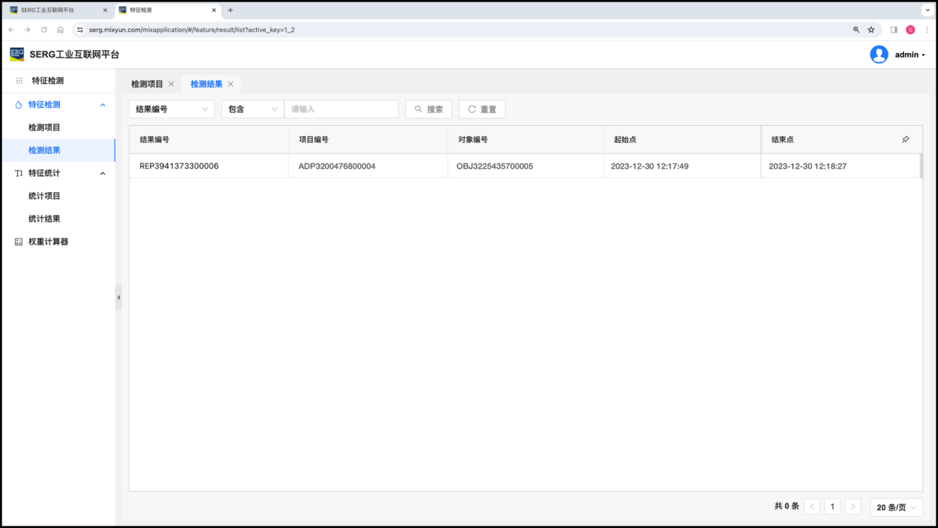Open the 包含 condition dropdown
This screenshot has width=938, height=528.
(x=252, y=109)
